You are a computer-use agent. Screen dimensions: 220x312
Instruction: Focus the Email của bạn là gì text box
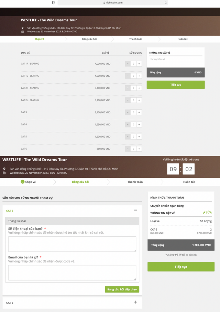[x=72, y=272]
